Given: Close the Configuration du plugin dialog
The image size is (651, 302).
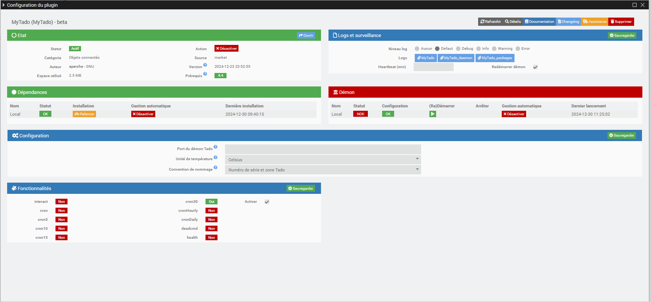Looking at the screenshot, I should (642, 5).
